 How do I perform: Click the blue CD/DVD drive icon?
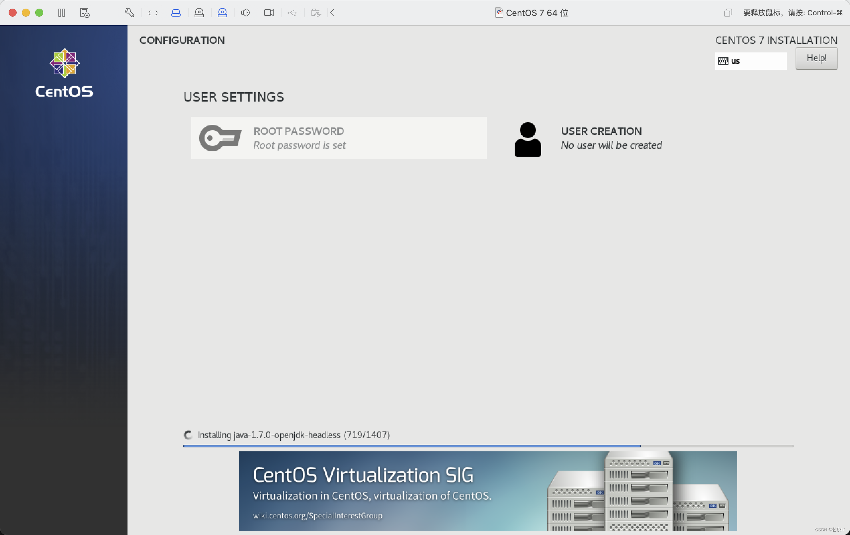pos(222,13)
